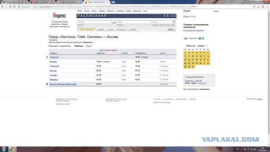
Task: Close the Sabaton YouTube tab
Action: pyautogui.click(x=54, y=2)
